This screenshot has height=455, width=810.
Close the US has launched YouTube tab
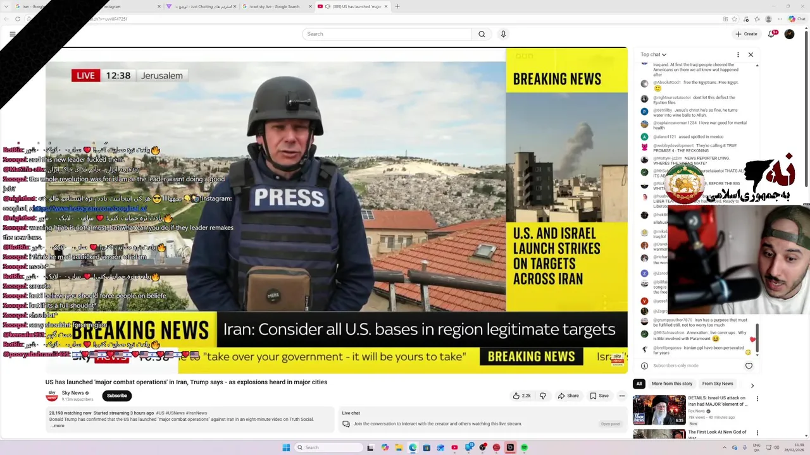tap(385, 6)
